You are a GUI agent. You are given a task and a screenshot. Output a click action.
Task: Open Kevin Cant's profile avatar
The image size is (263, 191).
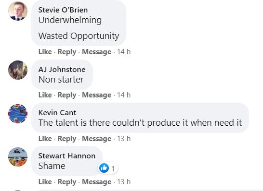18,114
